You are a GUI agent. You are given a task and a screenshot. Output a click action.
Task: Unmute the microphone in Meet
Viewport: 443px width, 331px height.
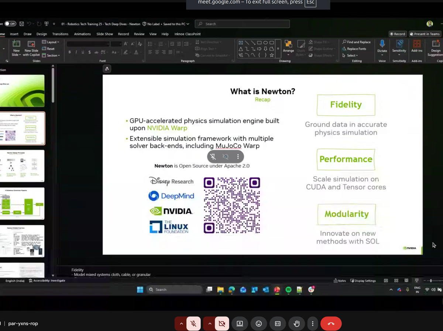tap(193, 324)
